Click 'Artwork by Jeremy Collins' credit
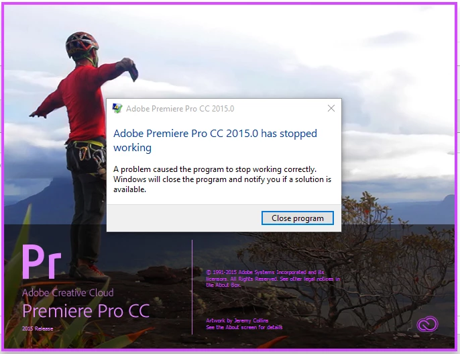The image size is (460, 354). [x=237, y=320]
